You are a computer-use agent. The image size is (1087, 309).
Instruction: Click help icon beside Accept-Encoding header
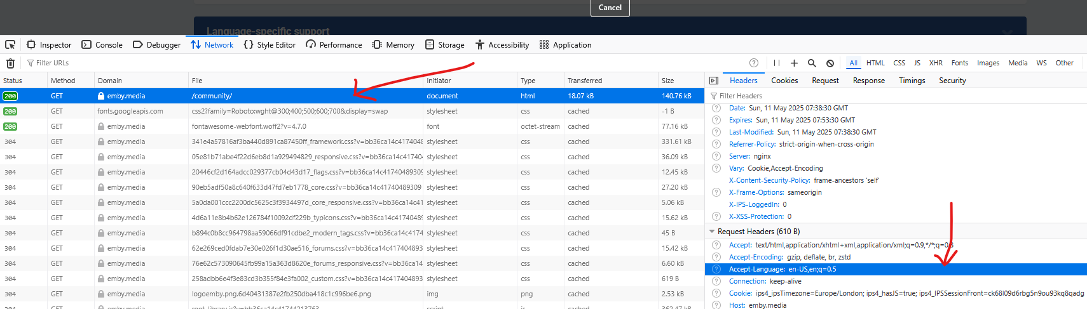(x=716, y=257)
